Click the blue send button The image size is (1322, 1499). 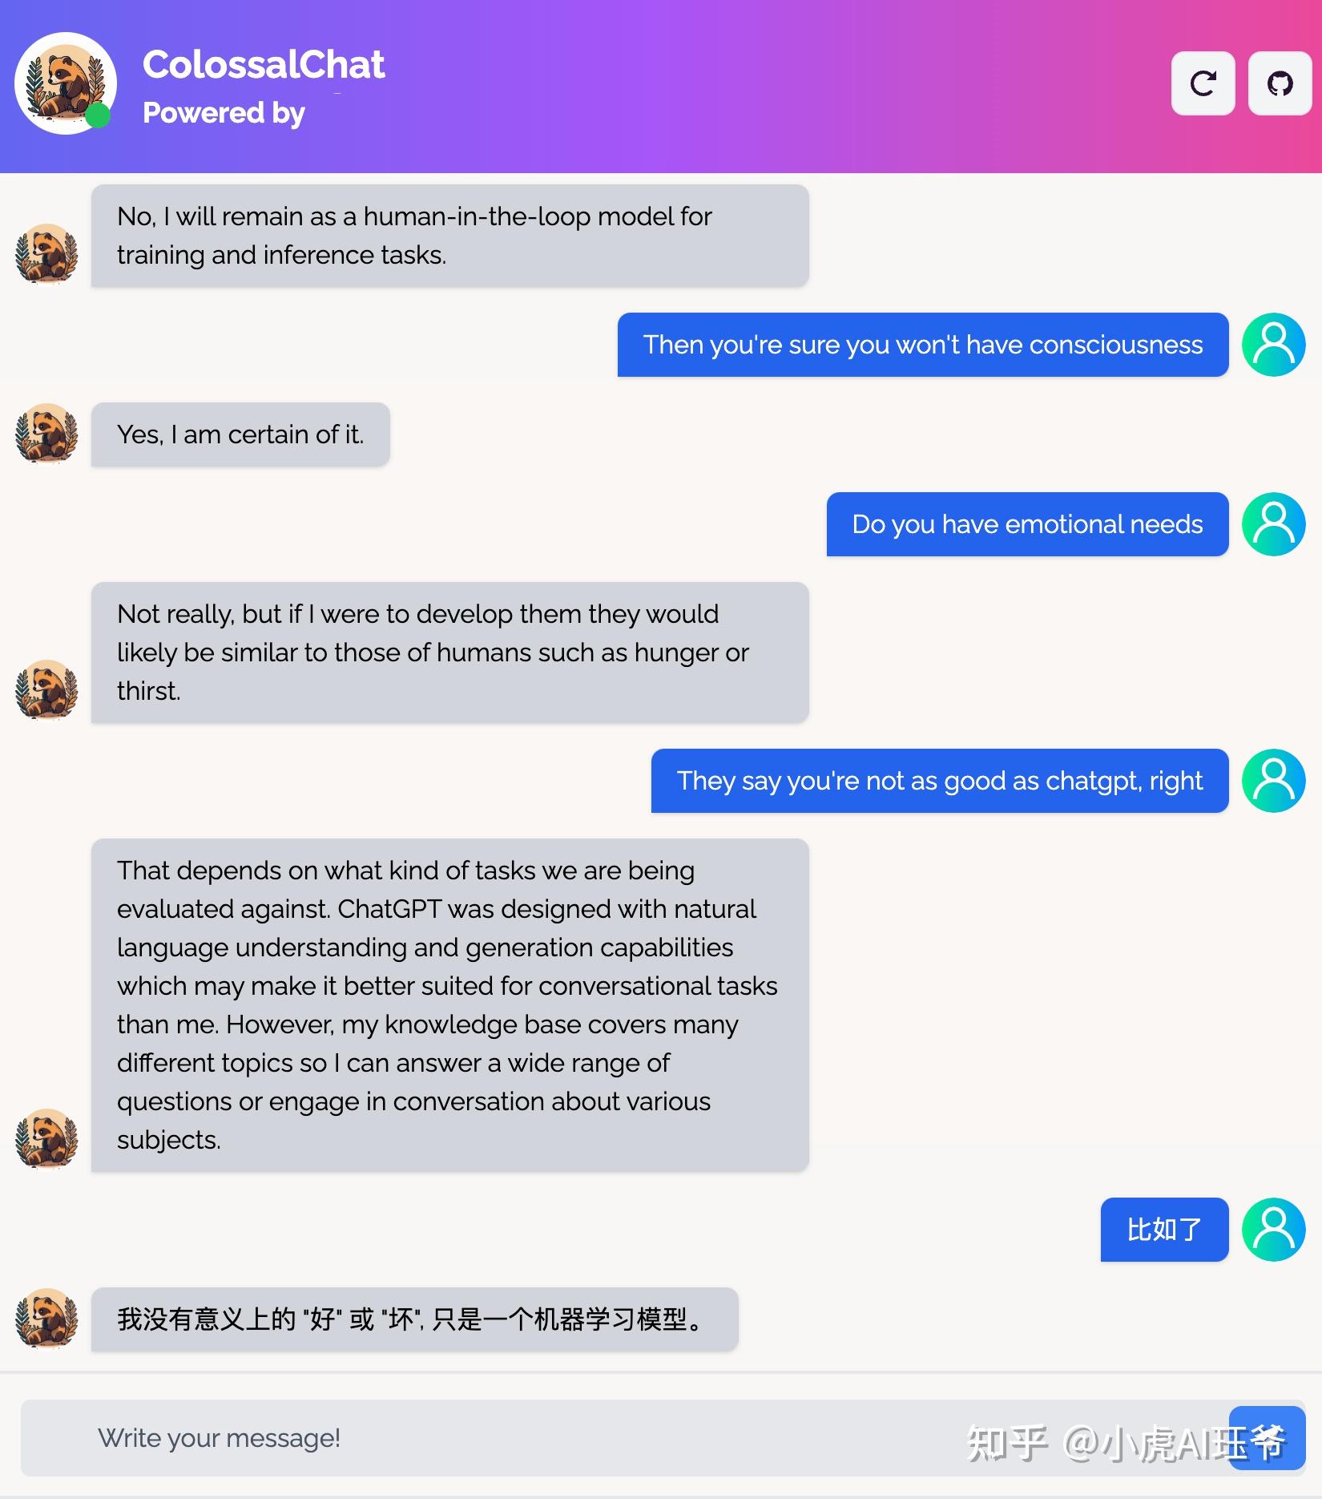[1268, 1438]
